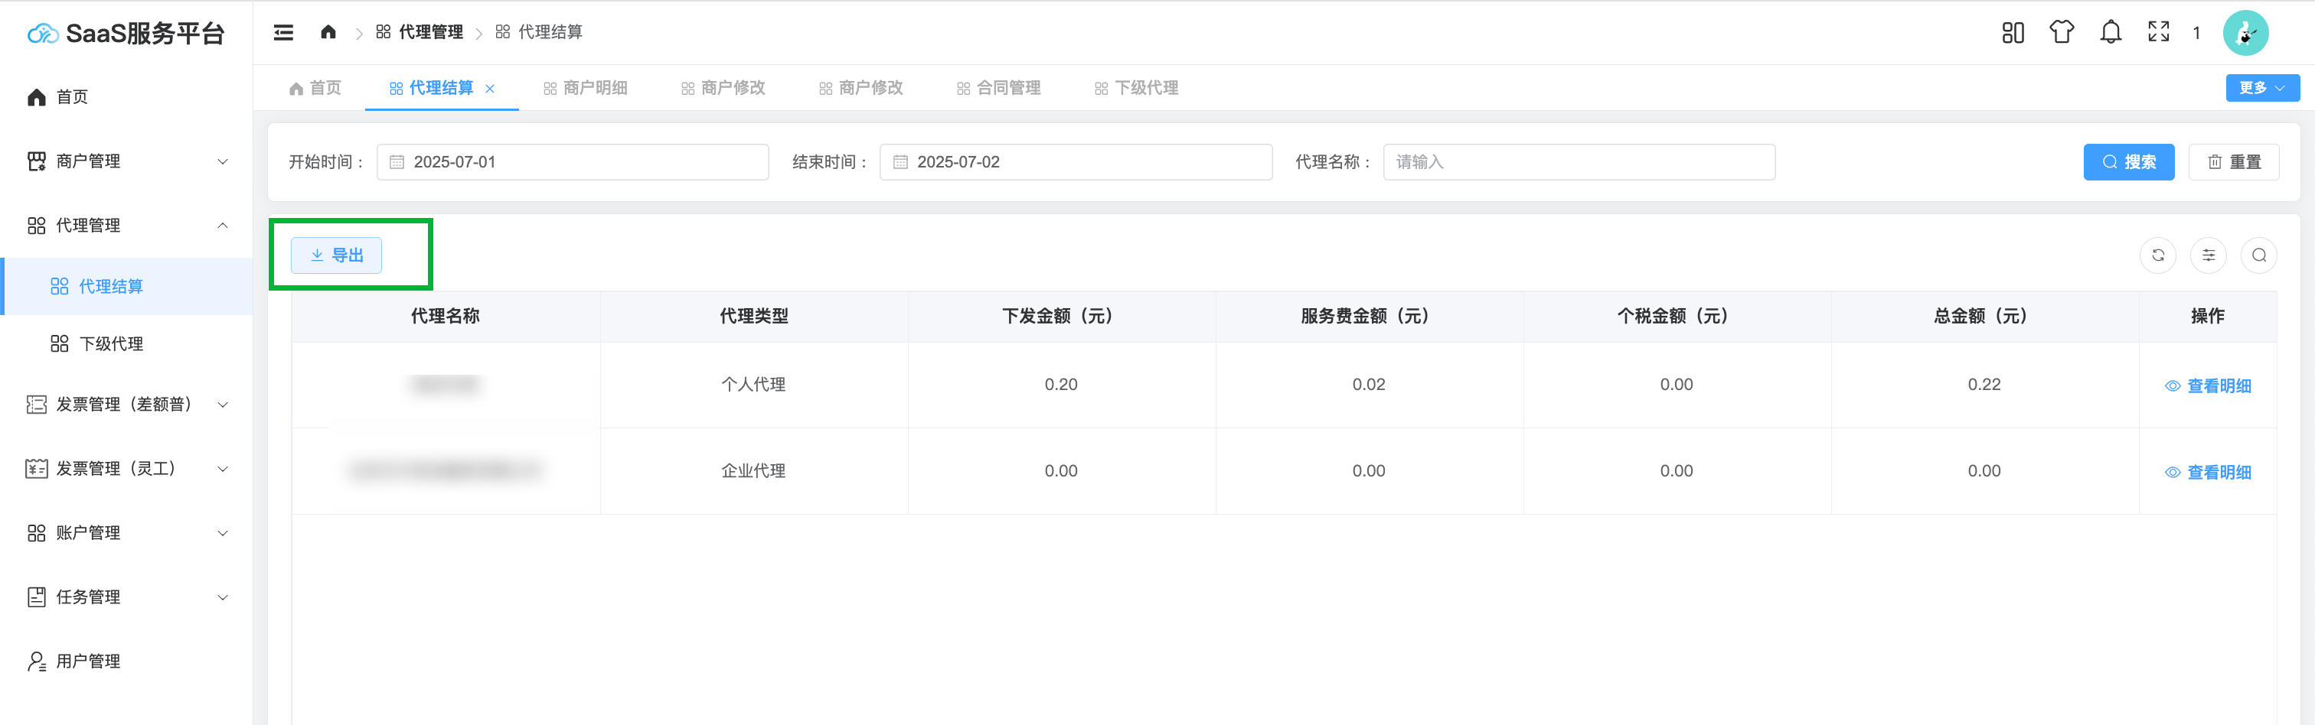Collapse the 代理管理 sidebar menu

[x=126, y=225]
